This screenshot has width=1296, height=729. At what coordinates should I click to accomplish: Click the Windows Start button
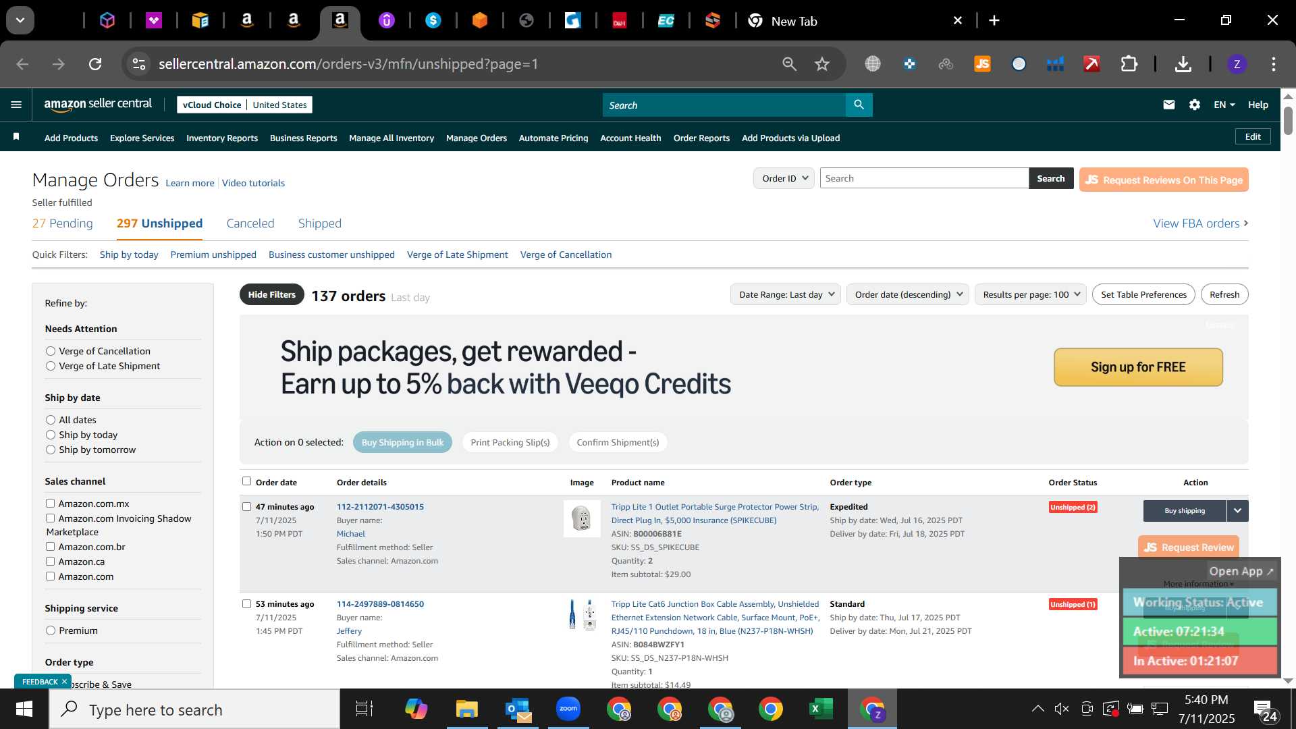pos(24,709)
